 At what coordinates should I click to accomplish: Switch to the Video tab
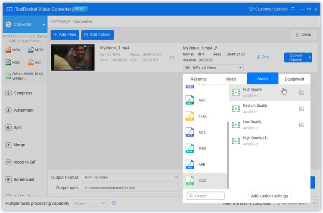pos(230,79)
